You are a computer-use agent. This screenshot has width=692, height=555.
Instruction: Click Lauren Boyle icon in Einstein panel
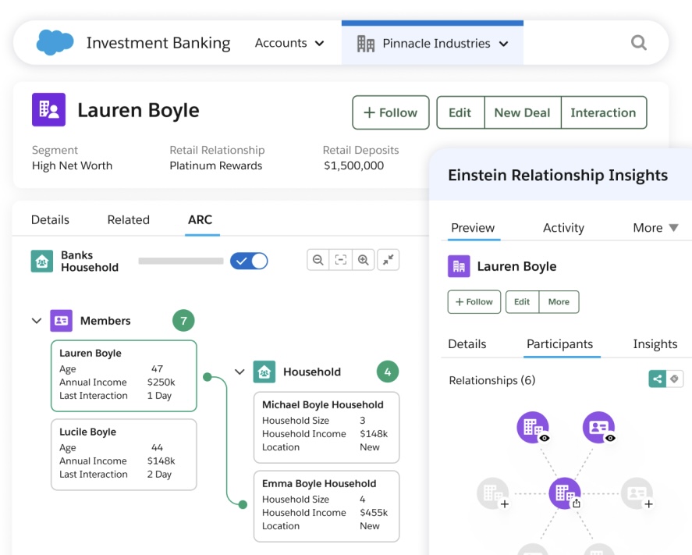click(x=459, y=266)
